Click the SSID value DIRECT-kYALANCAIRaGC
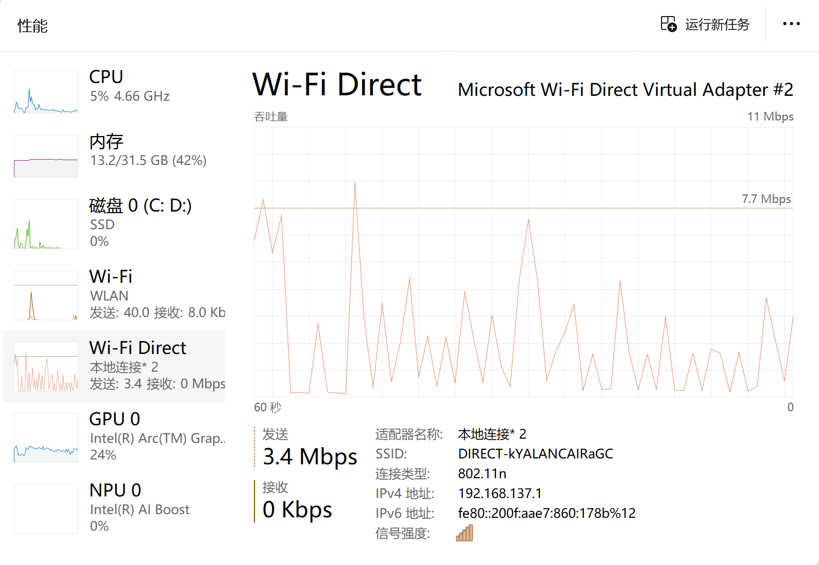This screenshot has width=819, height=565. pos(536,454)
